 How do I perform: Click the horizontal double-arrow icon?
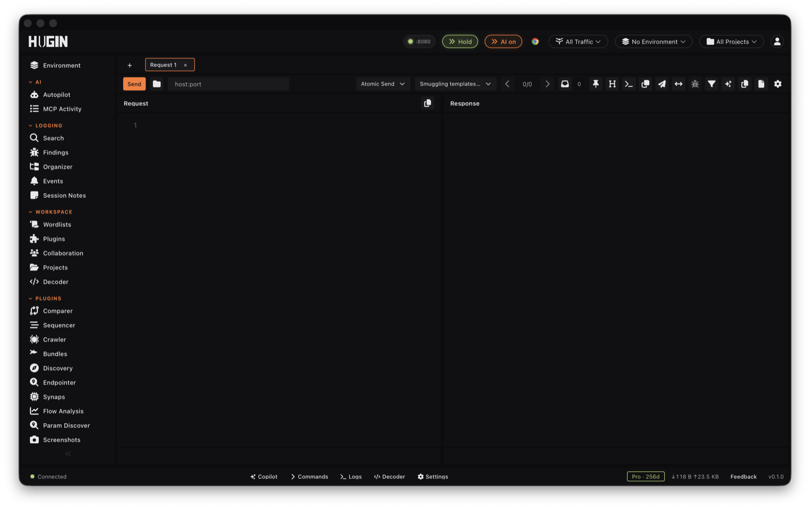point(678,84)
